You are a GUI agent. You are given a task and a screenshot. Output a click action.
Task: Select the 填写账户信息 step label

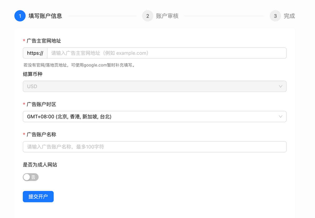pyautogui.click(x=45, y=16)
